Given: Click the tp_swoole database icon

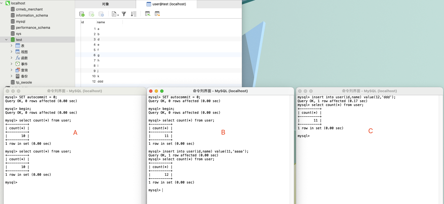Looking at the screenshot, I should (x=13, y=82).
